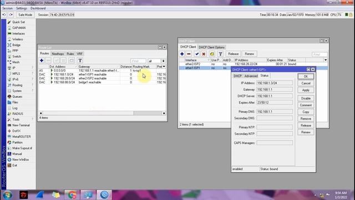Switch to DHCP Client Options tab

[x=211, y=47]
